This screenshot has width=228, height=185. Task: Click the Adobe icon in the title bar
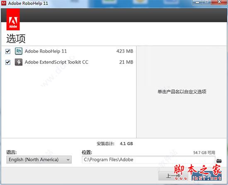coord(3,3)
